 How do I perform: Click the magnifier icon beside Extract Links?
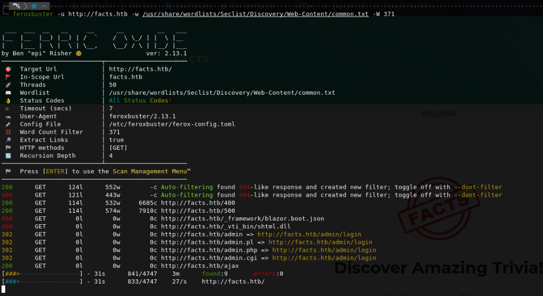click(x=8, y=140)
